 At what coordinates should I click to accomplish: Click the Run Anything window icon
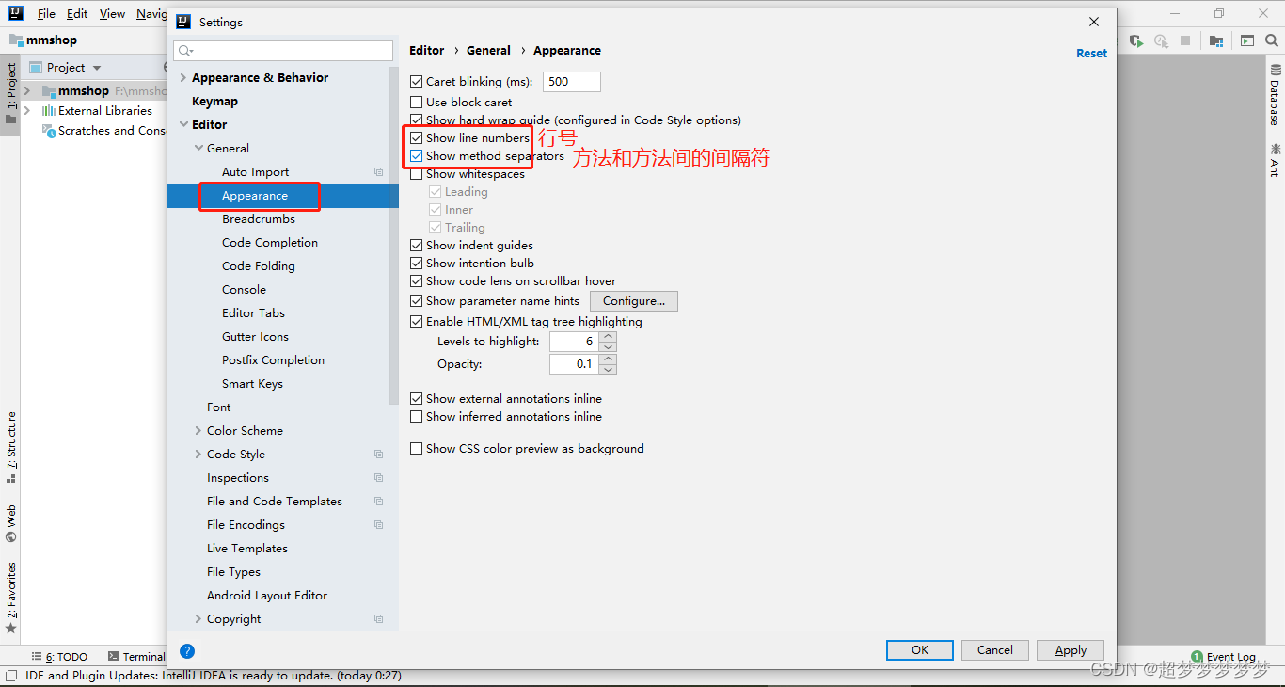pos(1247,40)
